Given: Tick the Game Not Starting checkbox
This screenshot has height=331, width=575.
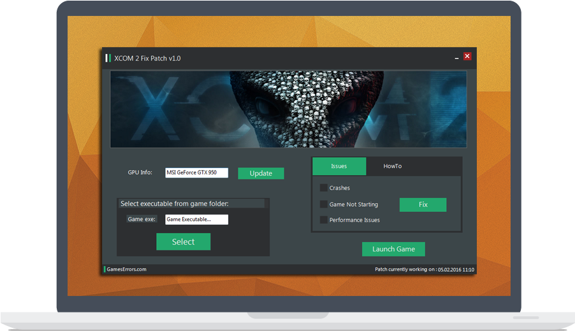Looking at the screenshot, I should [x=324, y=204].
